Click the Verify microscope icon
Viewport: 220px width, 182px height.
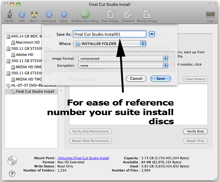pyautogui.click(x=9, y=14)
